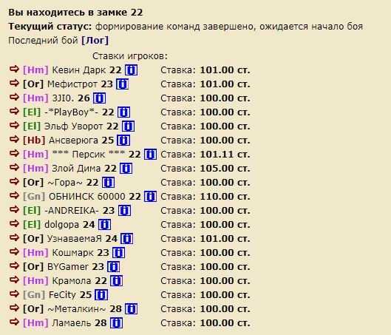391x335 pixels.
Task: Select the [El] tag before dolgopa
Action: [x=32, y=225]
